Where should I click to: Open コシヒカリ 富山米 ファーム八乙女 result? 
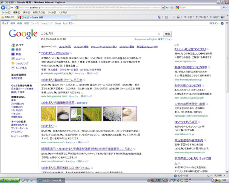click(62, 80)
